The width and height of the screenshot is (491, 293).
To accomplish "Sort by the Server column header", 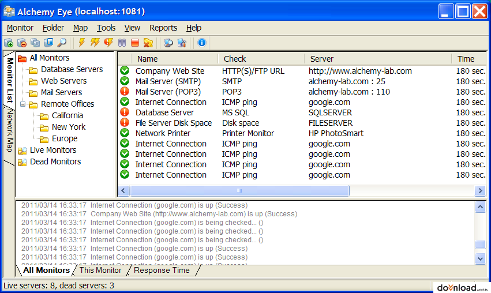I will click(x=378, y=59).
